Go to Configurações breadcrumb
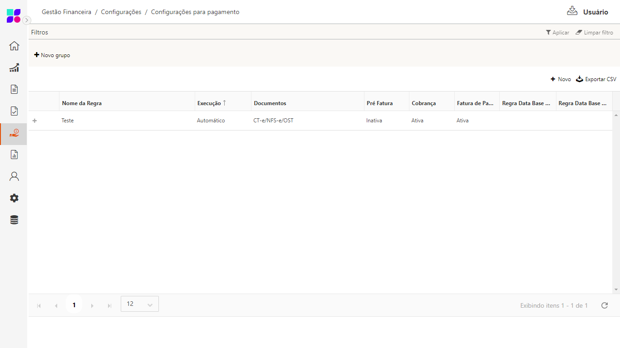 coord(121,12)
